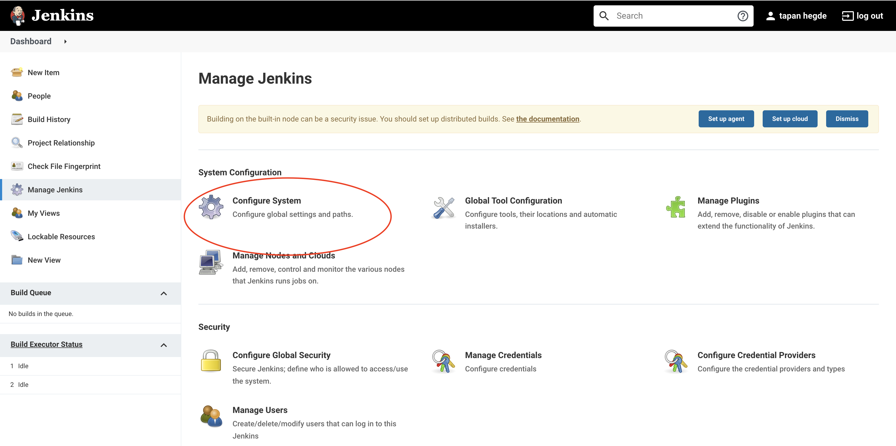Click the 'Configure global settings and paths.' description
The height and width of the screenshot is (446, 896).
pos(293,214)
